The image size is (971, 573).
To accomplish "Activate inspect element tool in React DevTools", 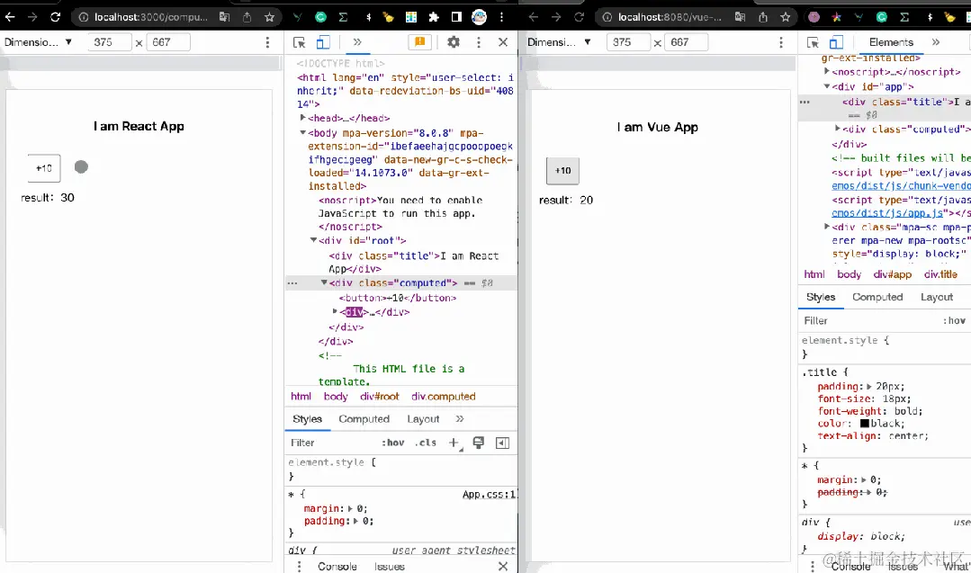I will coord(300,42).
